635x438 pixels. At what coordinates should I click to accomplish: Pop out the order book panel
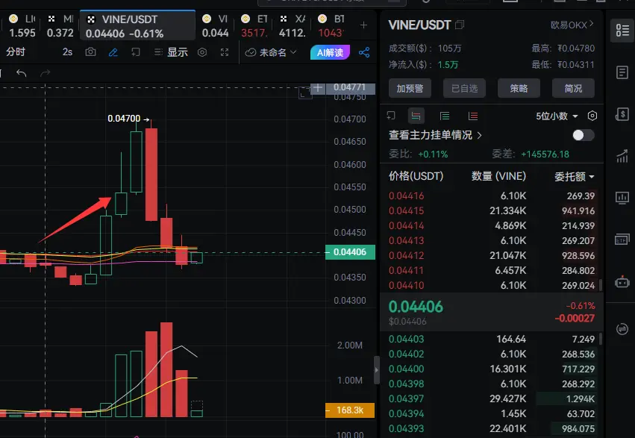(x=391, y=116)
